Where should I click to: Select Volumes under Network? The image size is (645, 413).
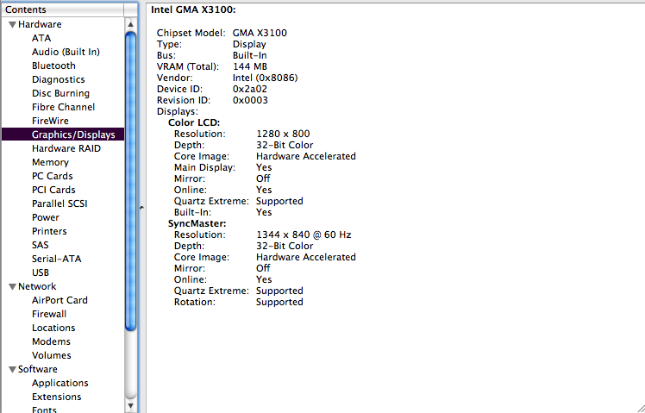(52, 355)
